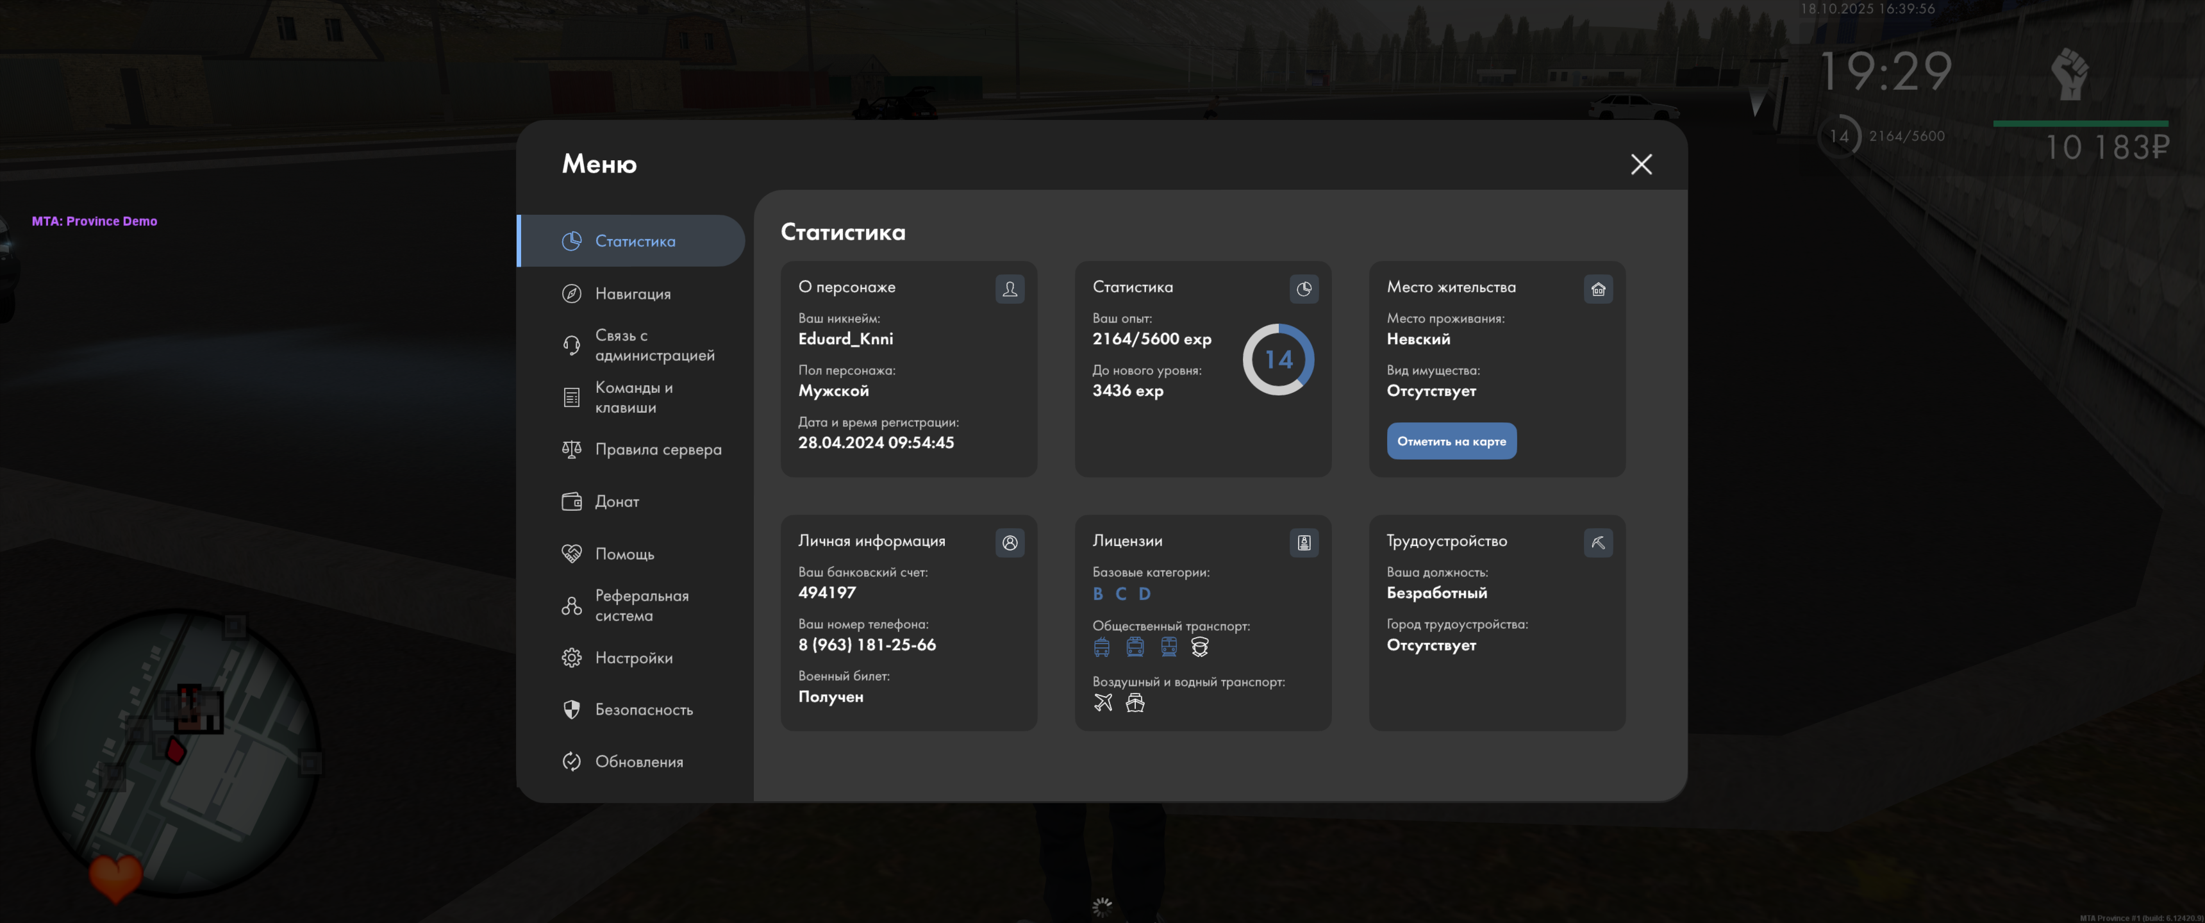2205x923 pixels.
Task: Click the taxi driver license icon
Action: (1199, 647)
